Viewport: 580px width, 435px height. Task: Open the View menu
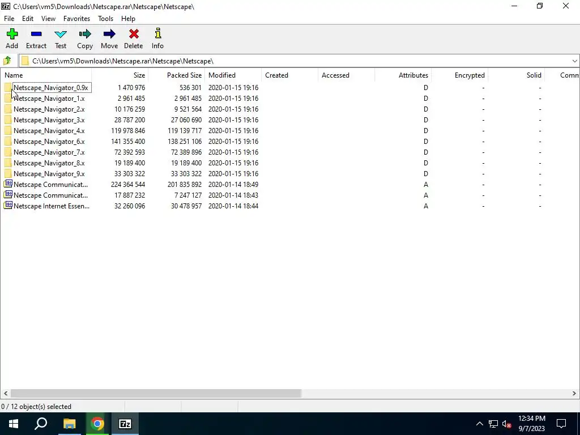pos(48,19)
